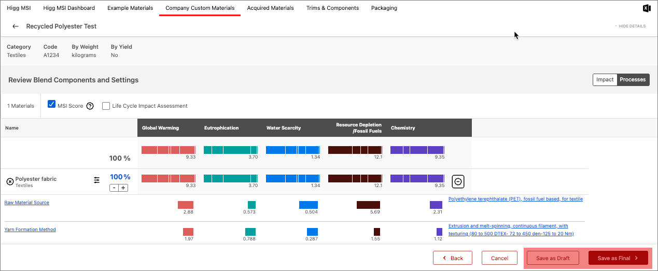Switch view to Impact

pos(605,80)
